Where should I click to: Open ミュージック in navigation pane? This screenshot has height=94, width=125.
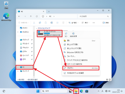pyautogui.click(x=24, y=55)
